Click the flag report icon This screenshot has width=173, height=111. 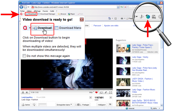(x=110, y=105)
